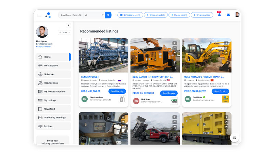The height and width of the screenshot is (154, 274).
Task: Click the blue dots app logo
Action: point(48,15)
